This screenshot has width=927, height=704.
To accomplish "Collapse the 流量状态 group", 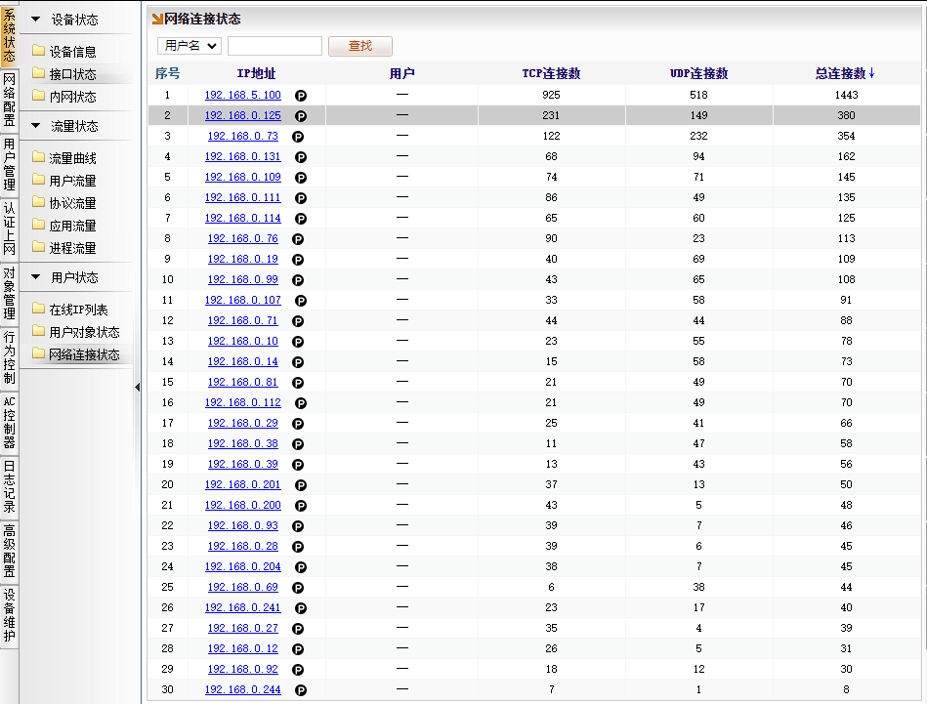I will (x=36, y=126).
